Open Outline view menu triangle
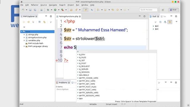Viewport: 190px width, 107px height. tap(177, 22)
